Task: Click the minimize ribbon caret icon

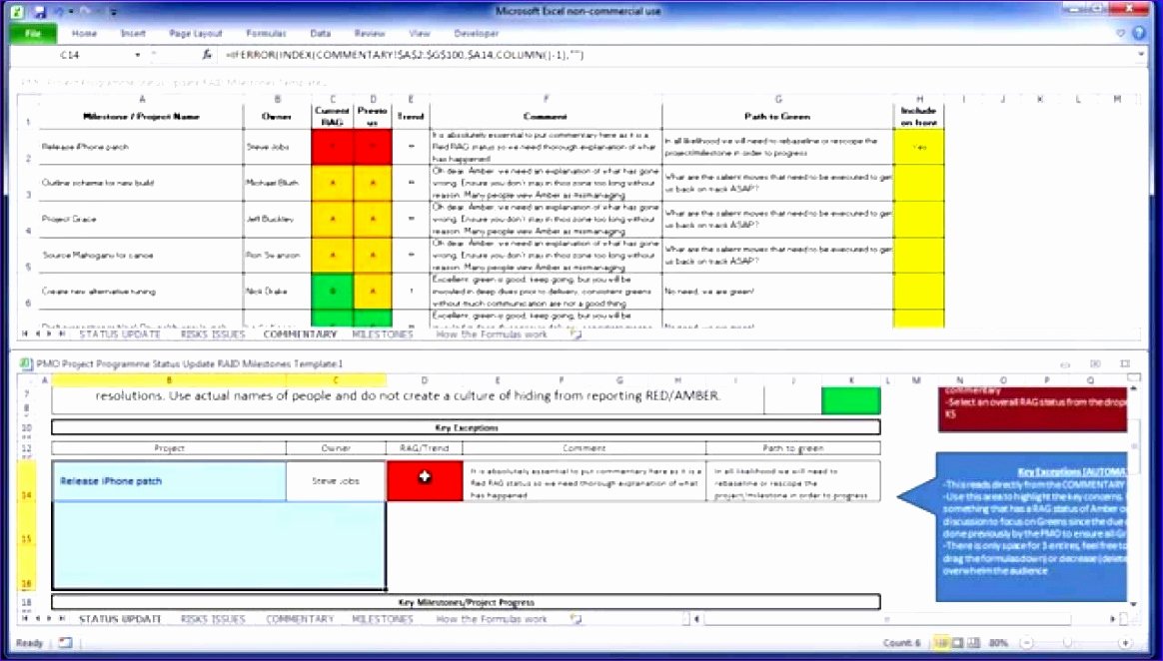Action: pos(1121,33)
